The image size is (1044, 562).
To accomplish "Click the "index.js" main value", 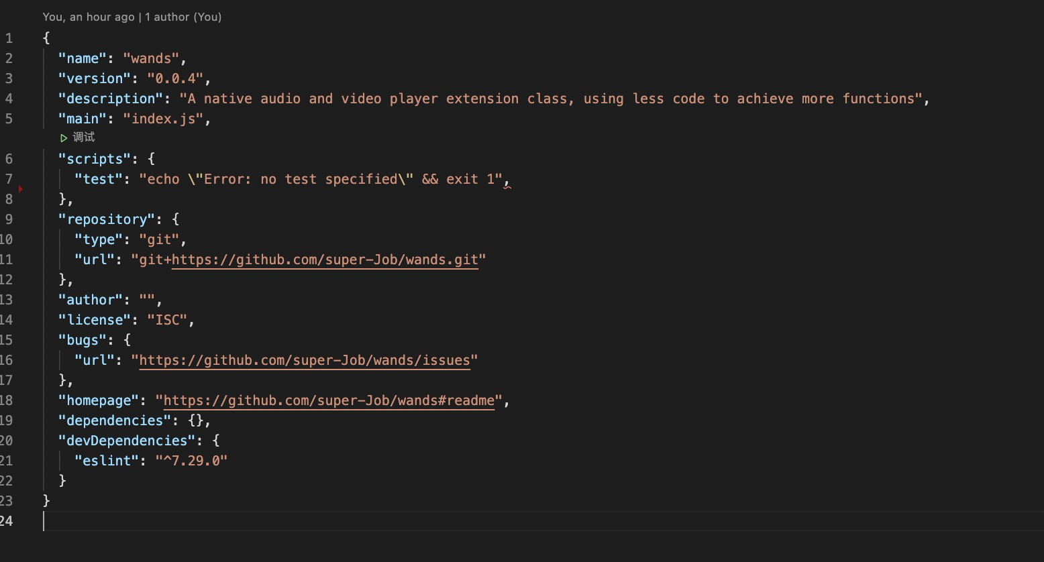I will click(x=163, y=119).
